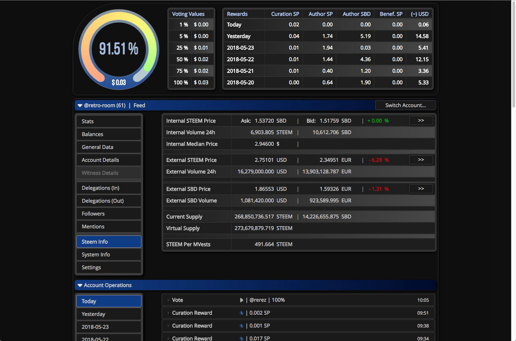This screenshot has width=516, height=341.
Task: Click the Steem icon beside 0.001 SP
Action: [242, 326]
